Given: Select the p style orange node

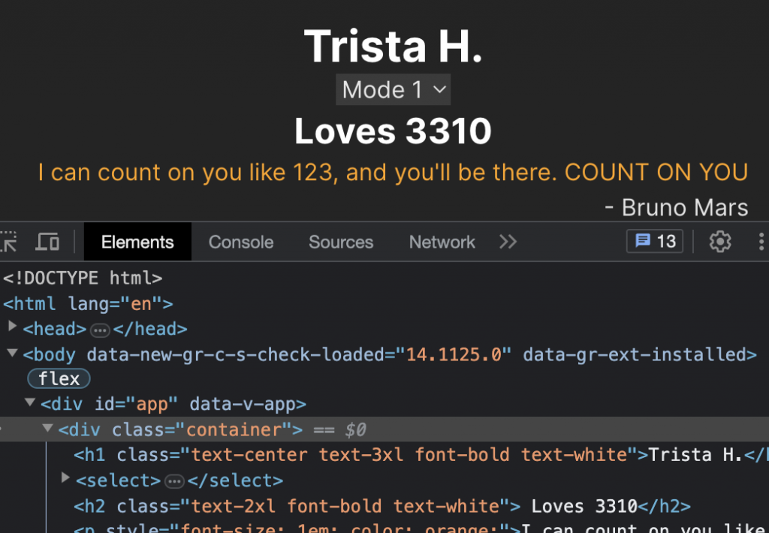Looking at the screenshot, I should coord(421,528).
